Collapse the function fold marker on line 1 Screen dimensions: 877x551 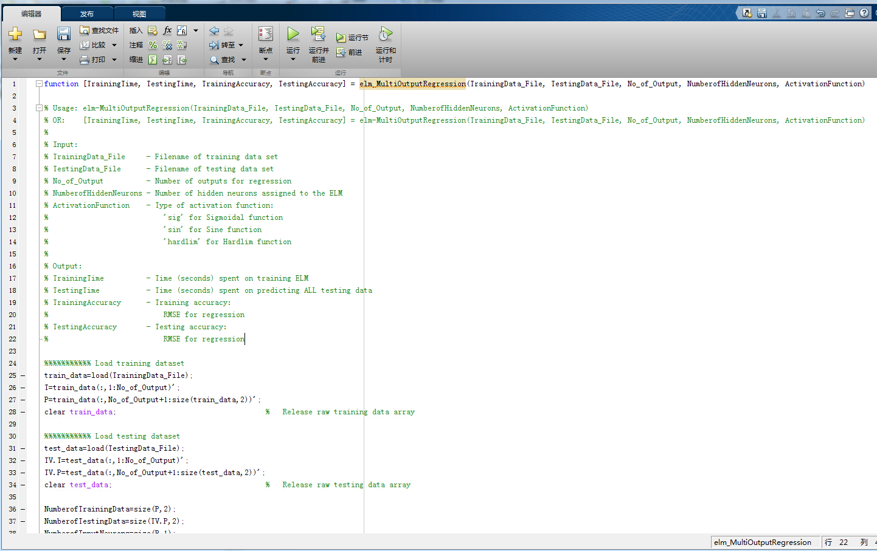pos(39,84)
